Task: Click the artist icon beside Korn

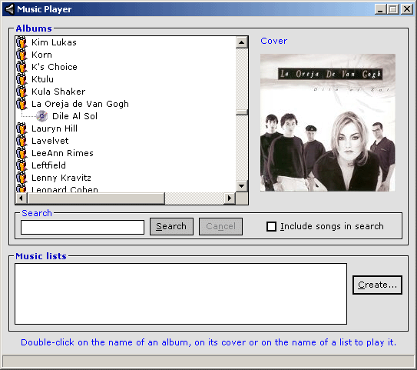Action: (22, 55)
